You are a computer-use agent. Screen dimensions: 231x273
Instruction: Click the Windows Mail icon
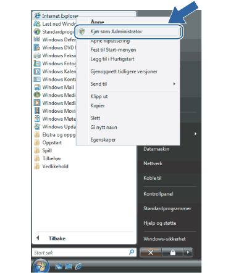click(37, 87)
